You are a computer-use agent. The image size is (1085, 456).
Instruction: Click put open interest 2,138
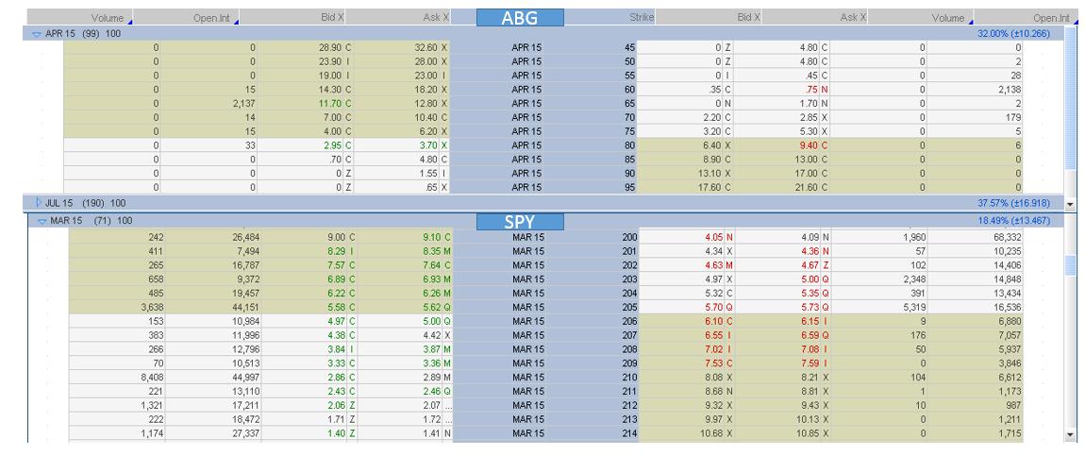(x=1008, y=90)
